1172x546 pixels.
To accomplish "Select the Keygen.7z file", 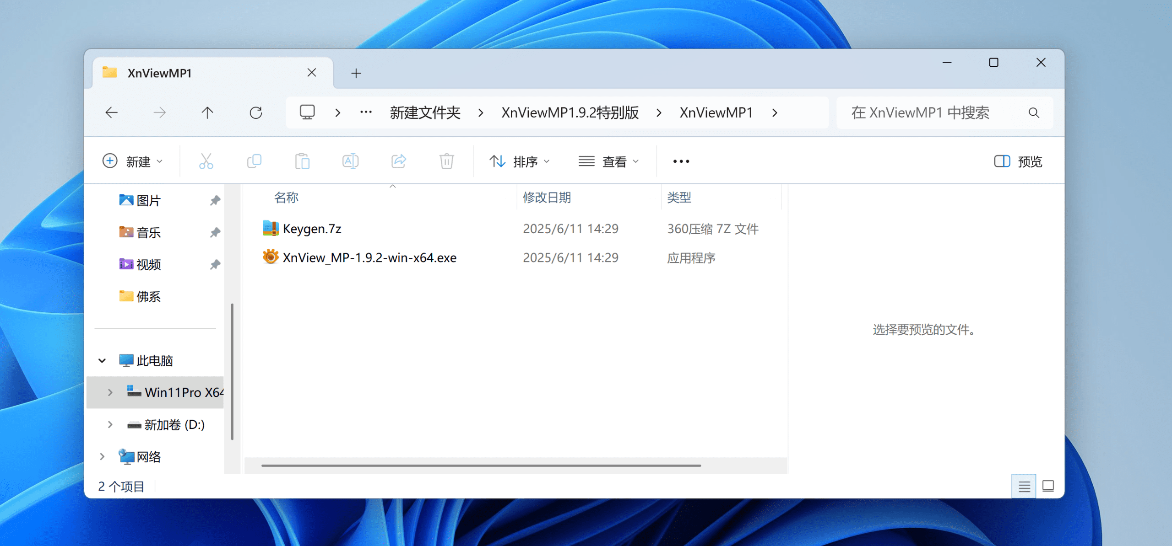I will point(312,229).
